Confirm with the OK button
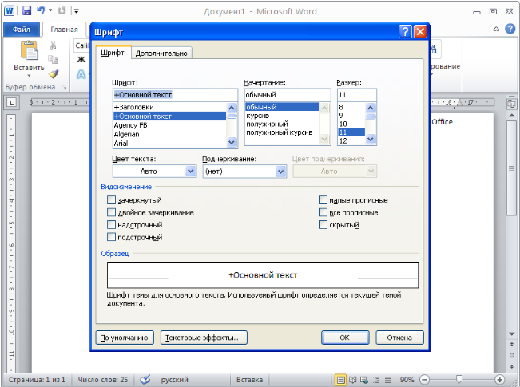 [345, 338]
